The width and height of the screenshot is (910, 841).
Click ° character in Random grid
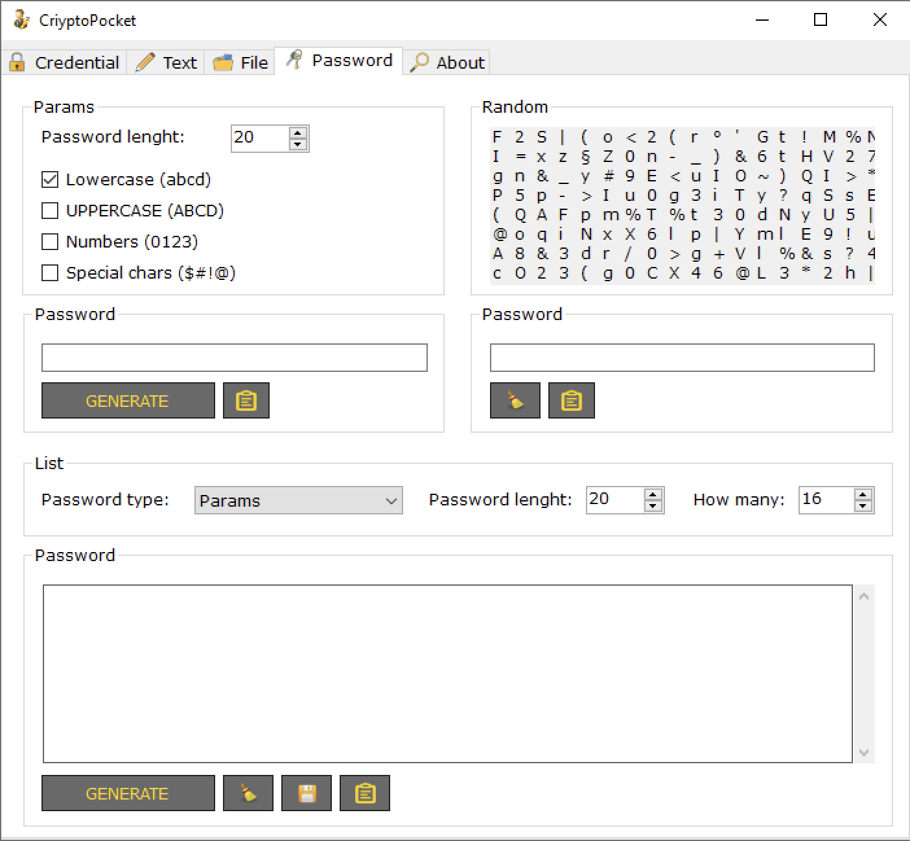[717, 135]
